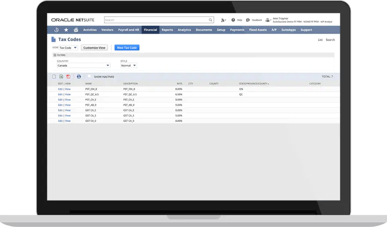Viewport: 387px width, 227px height.
Task: Collapse the Filters section toggle
Action: [x=55, y=55]
